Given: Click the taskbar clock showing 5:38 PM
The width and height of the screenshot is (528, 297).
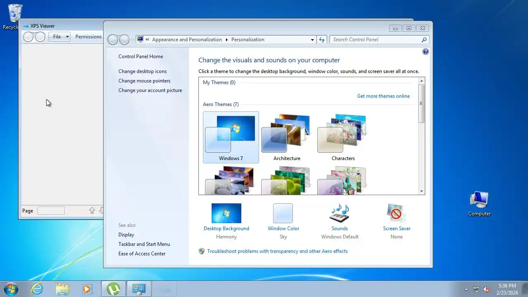Looking at the screenshot, I should click(507, 289).
